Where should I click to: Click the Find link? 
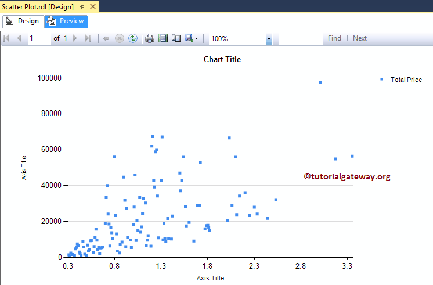coord(334,38)
